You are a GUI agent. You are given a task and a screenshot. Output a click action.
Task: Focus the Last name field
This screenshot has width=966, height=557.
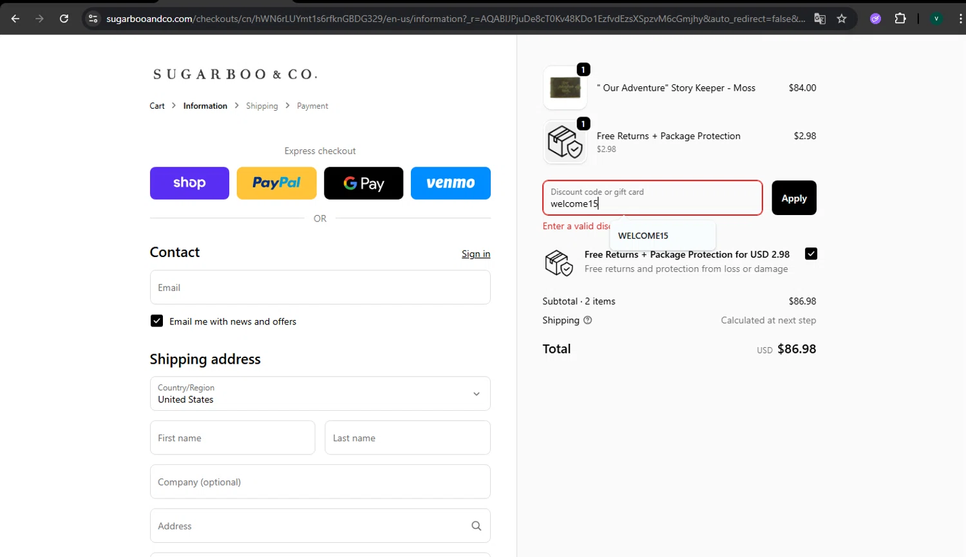point(408,438)
